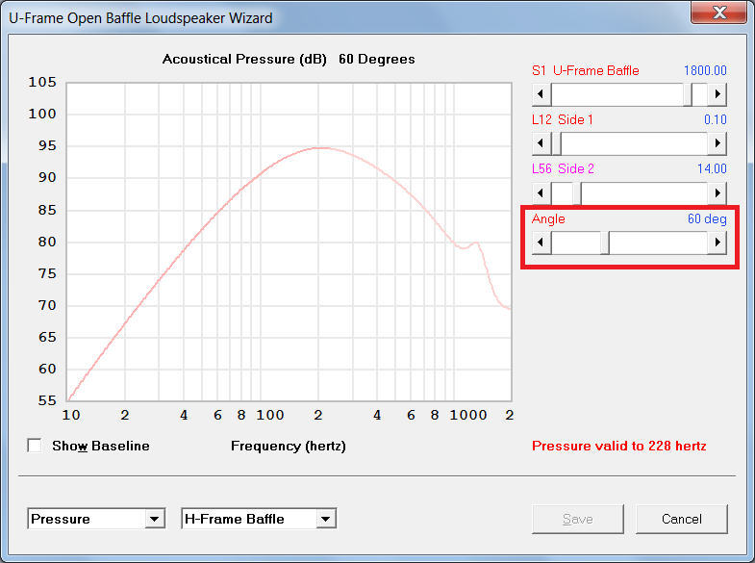
Task: Decrease S1 U-Frame Baffle with left arrow
Action: (x=541, y=94)
